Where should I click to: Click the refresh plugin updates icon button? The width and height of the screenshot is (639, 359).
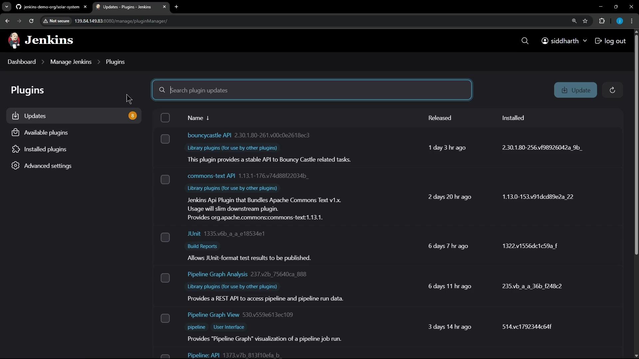[x=612, y=90]
